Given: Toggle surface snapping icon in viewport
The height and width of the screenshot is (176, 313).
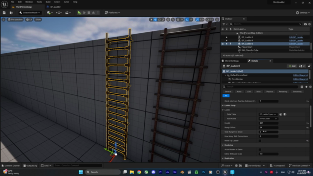Looking at the screenshot, I should (173, 20).
